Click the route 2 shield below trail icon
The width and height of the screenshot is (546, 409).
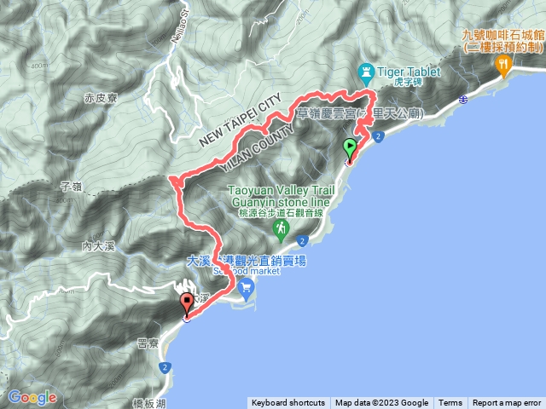pos(302,240)
